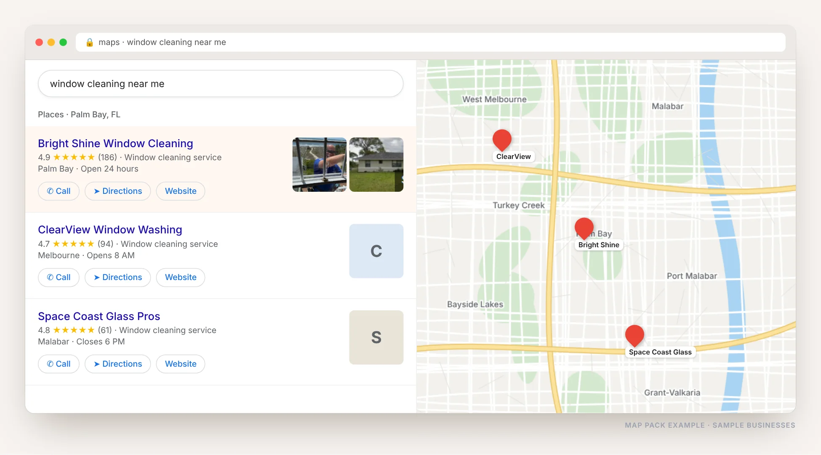Click the Bright Shine red map pin
This screenshot has width=821, height=455.
pyautogui.click(x=584, y=228)
